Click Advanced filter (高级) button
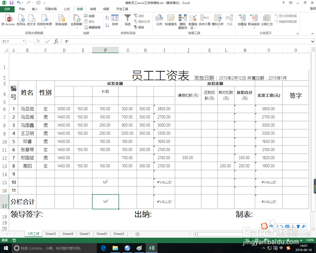This screenshot has height=253, width=316. pos(139,27)
